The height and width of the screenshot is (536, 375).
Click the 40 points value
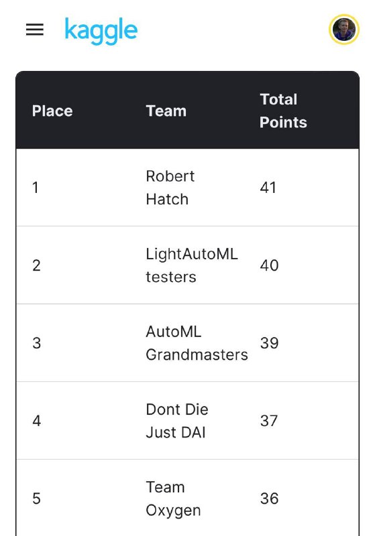pos(269,265)
